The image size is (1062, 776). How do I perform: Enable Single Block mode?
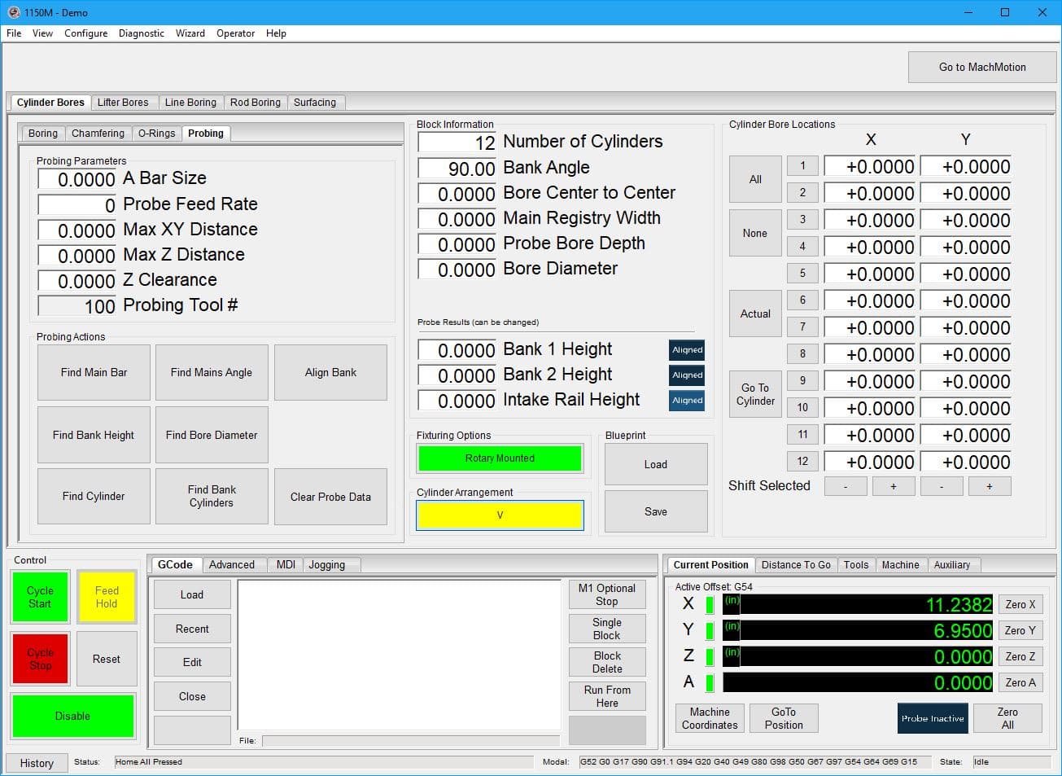click(x=606, y=628)
